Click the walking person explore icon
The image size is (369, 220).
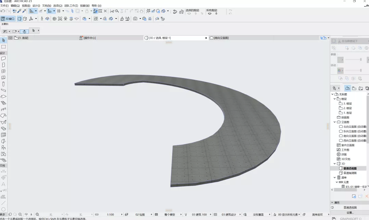(42, 19)
